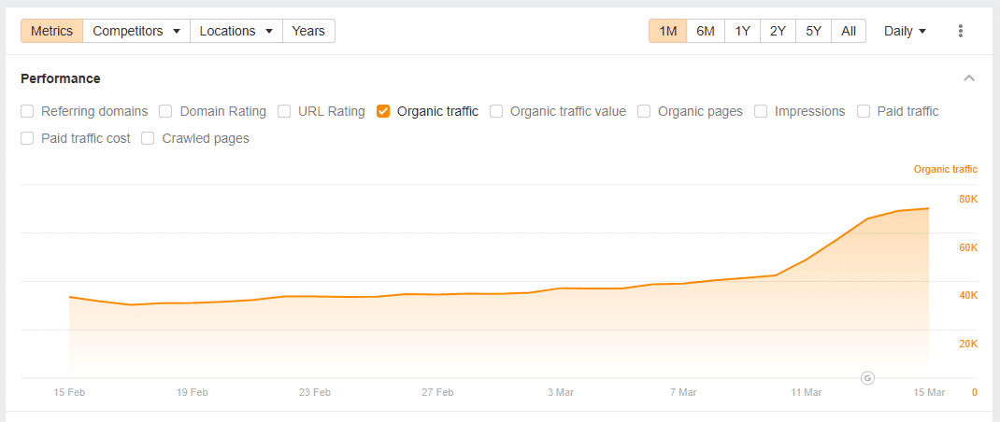Expand the Locations dropdown
1000x422 pixels.
(x=236, y=31)
